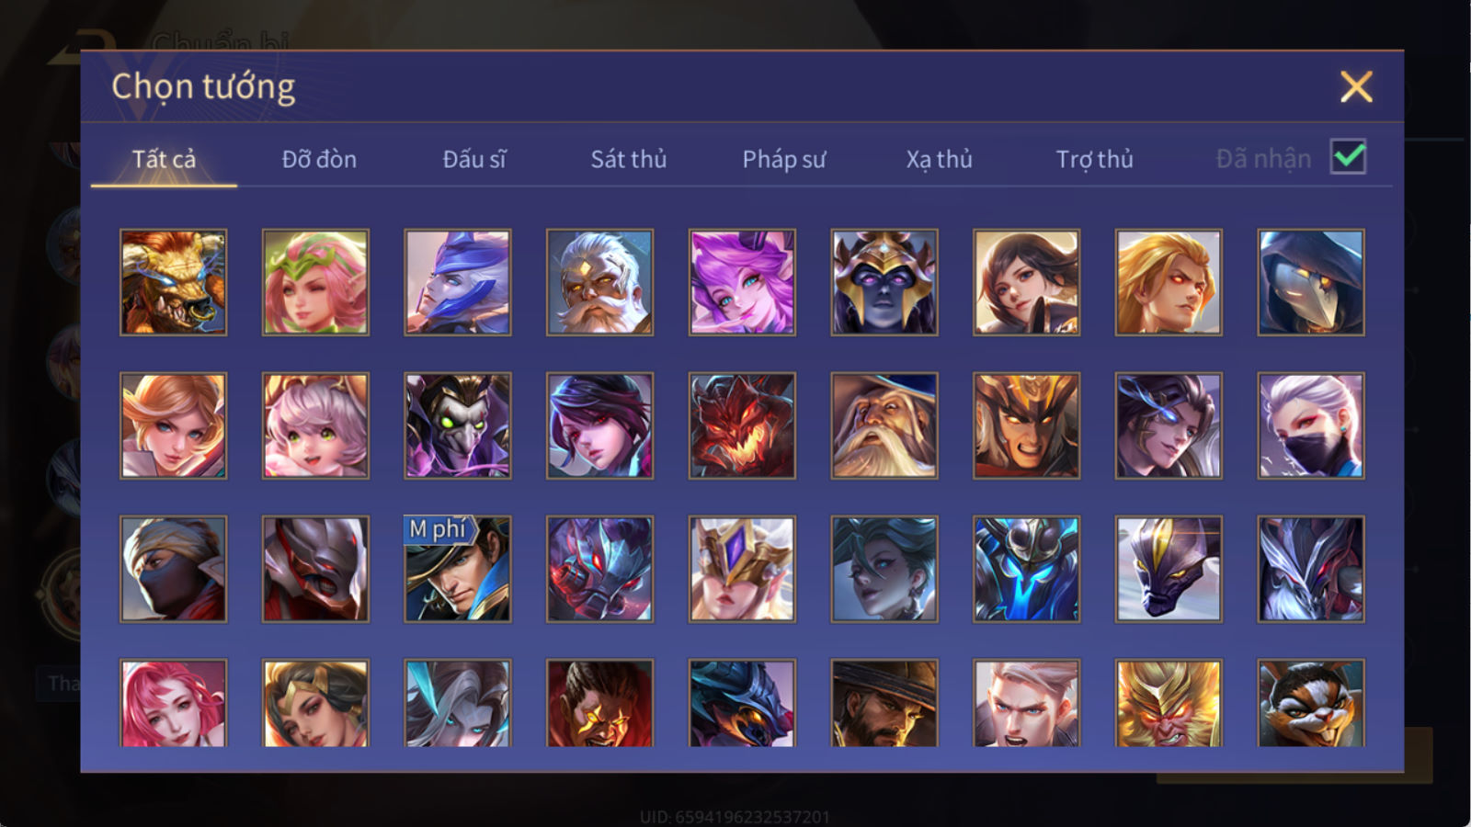Choose the pink-haired fairy with green crown

[315, 282]
